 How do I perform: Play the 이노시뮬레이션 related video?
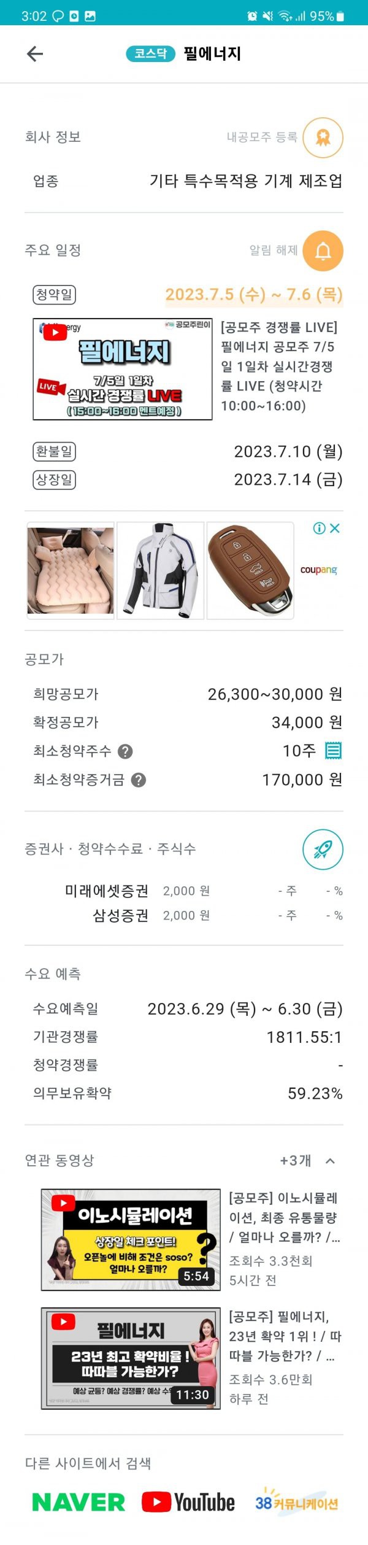coord(131,1239)
